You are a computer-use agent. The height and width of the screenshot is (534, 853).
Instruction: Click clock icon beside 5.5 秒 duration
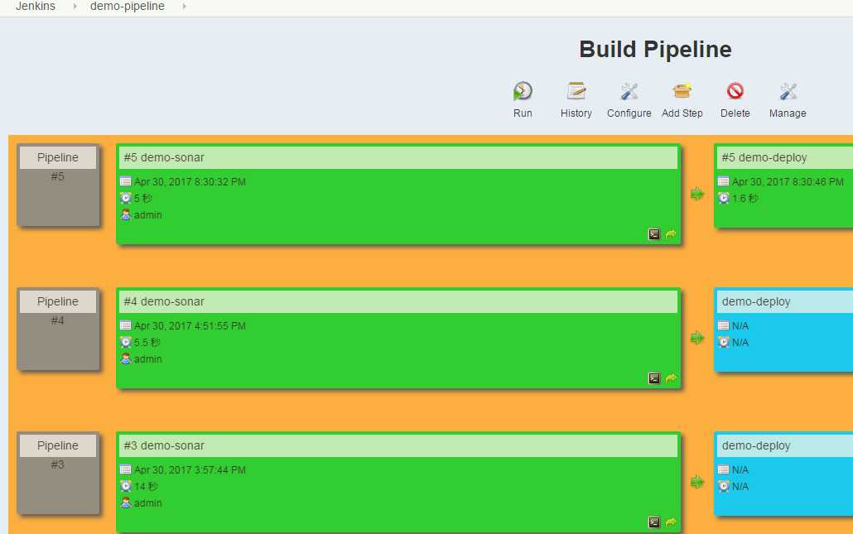[126, 342]
